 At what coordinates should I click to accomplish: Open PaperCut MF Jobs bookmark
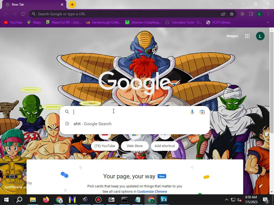pyautogui.click(x=64, y=22)
